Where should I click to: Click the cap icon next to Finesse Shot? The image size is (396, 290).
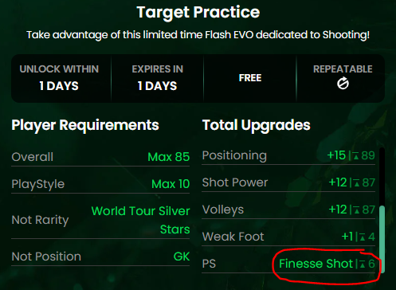click(x=363, y=265)
